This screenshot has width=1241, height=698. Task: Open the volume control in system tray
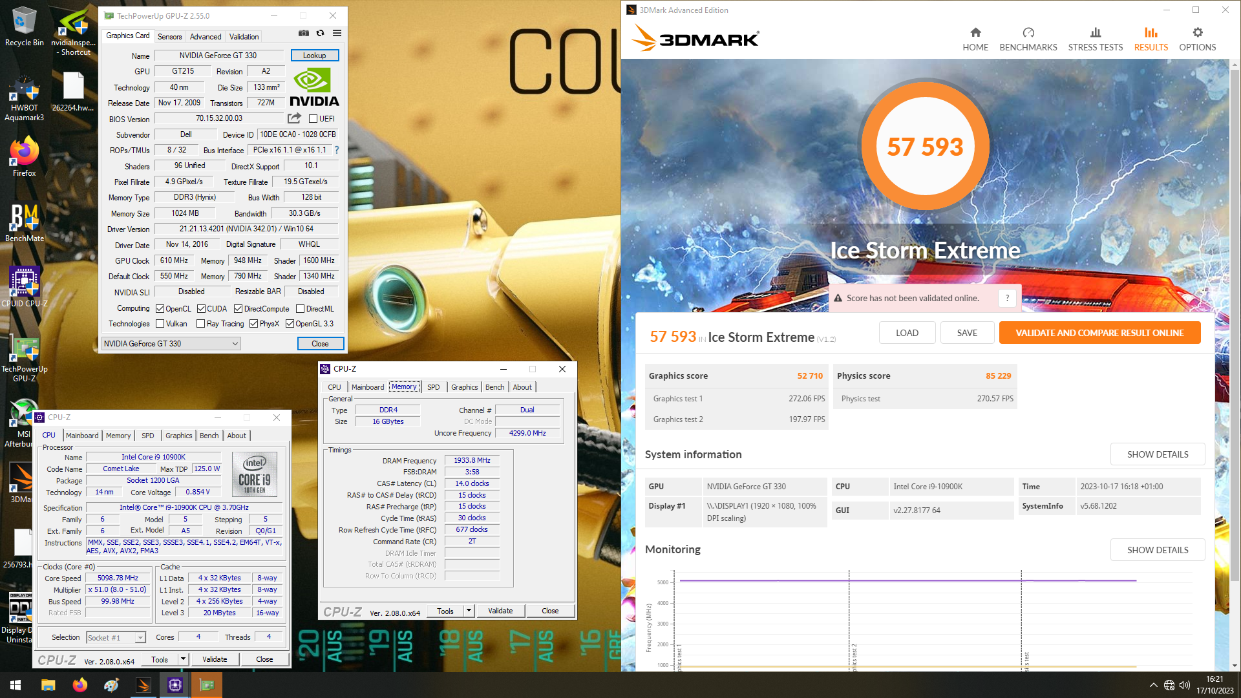[x=1185, y=685]
